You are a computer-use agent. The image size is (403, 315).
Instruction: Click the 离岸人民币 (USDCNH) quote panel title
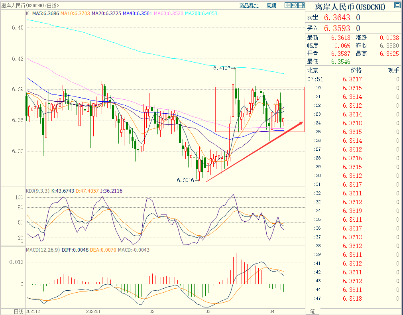(351, 7)
